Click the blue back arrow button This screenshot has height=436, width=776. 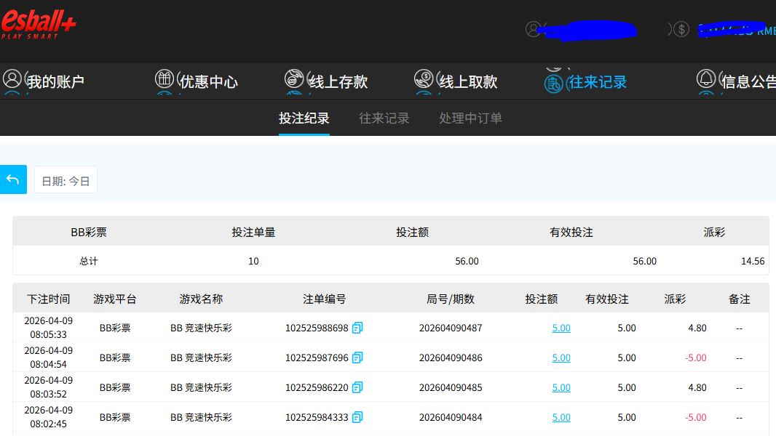pyautogui.click(x=13, y=179)
